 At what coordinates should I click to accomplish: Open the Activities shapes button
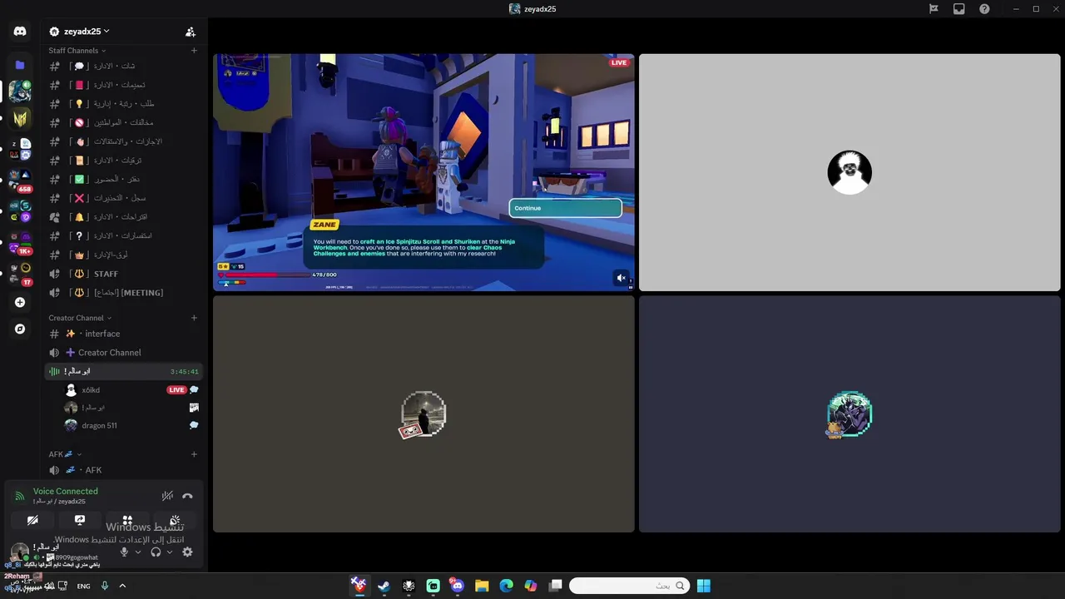pos(127,520)
